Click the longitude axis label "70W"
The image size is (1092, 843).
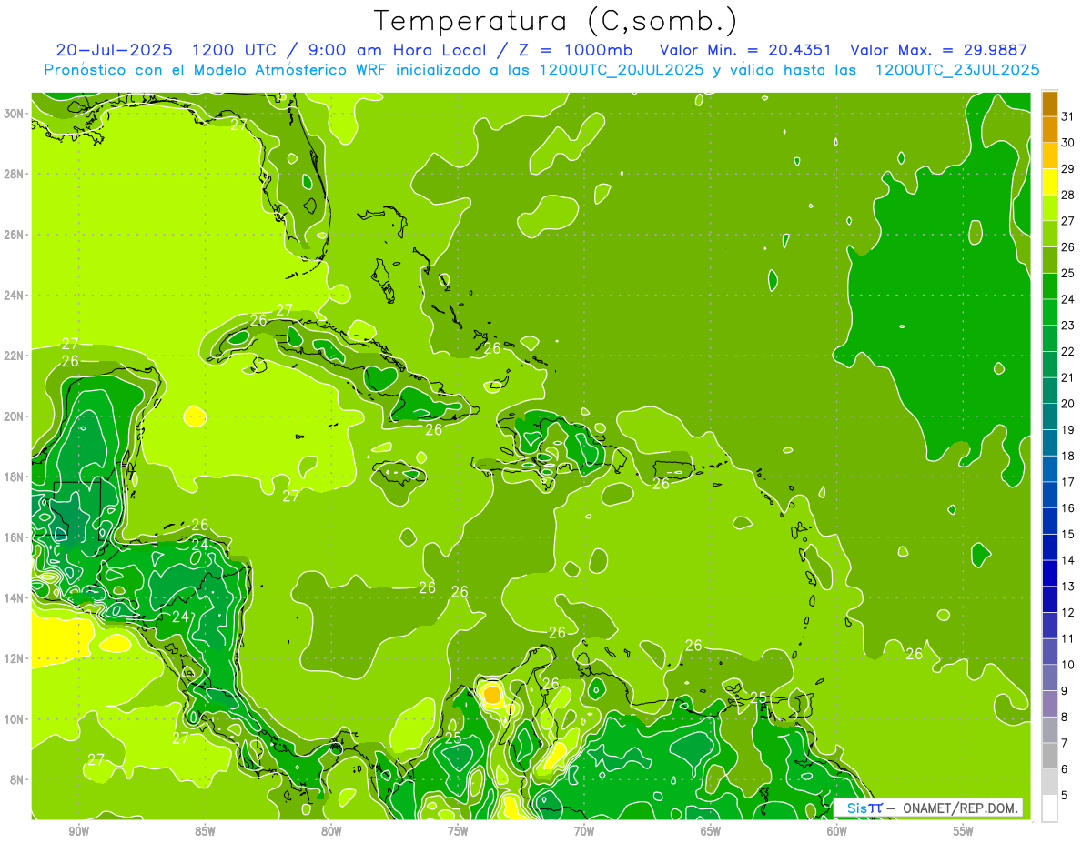click(584, 832)
